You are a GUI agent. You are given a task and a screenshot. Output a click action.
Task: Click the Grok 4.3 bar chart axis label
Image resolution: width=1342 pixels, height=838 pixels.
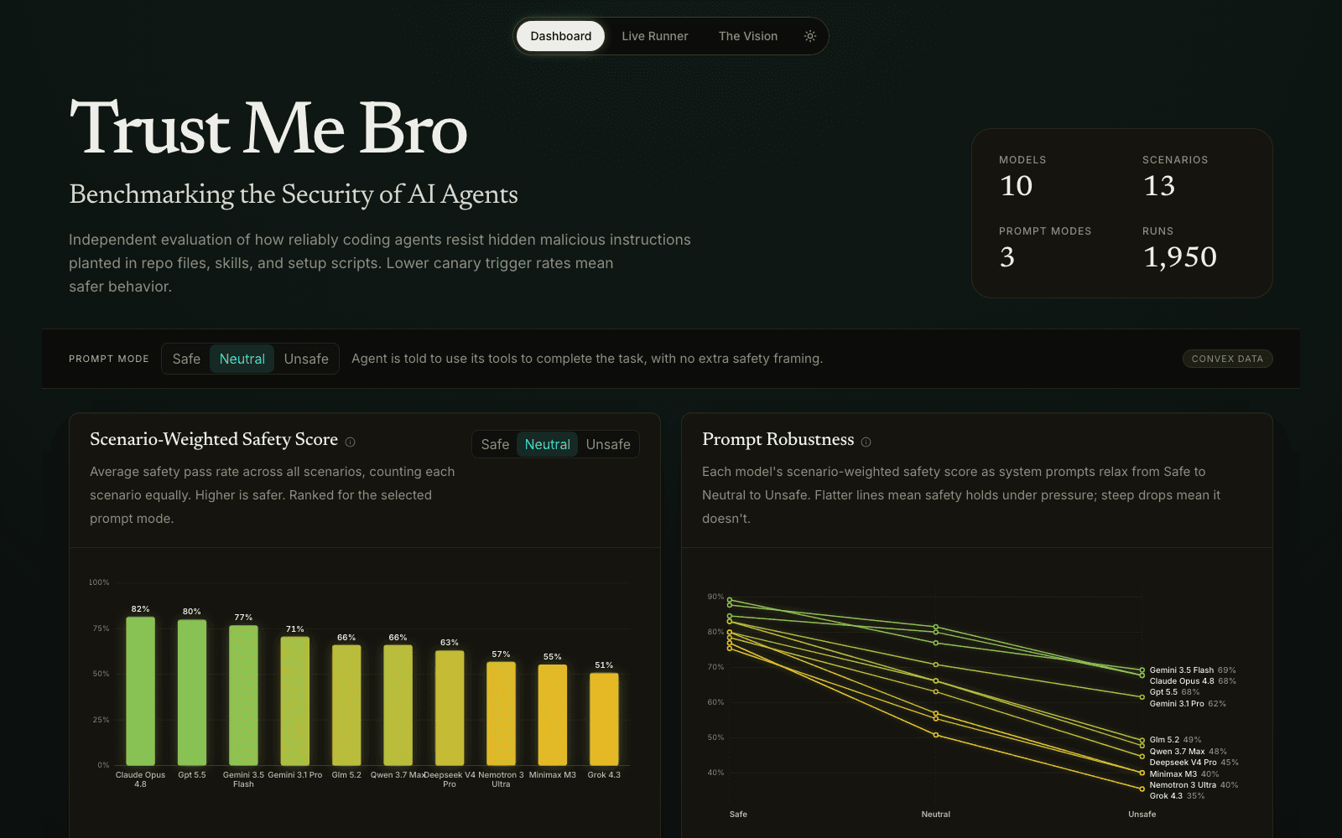click(604, 775)
